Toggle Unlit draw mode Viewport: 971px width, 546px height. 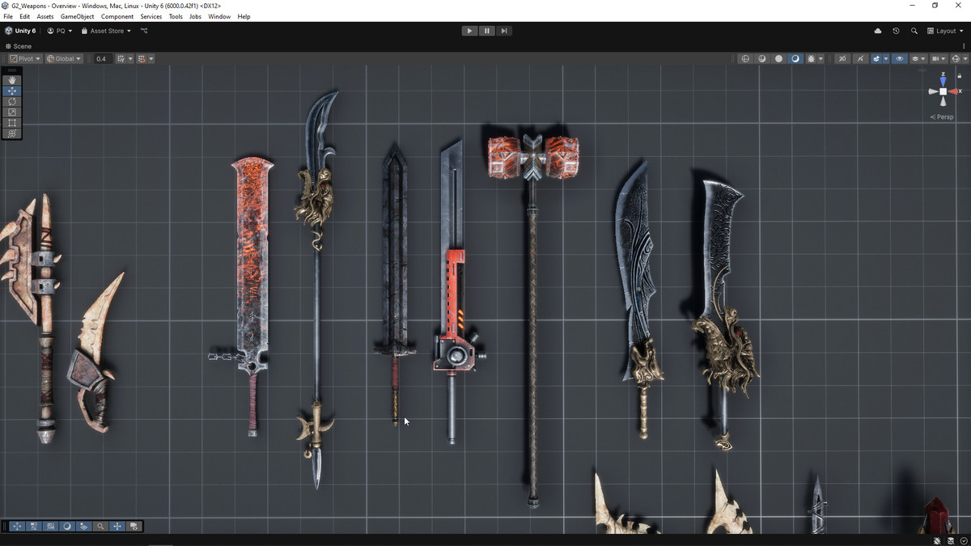pyautogui.click(x=778, y=58)
